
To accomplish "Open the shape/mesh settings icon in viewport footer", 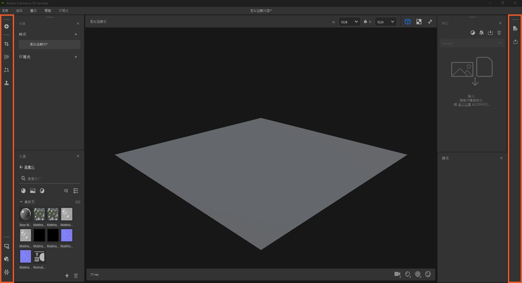I will (x=408, y=274).
